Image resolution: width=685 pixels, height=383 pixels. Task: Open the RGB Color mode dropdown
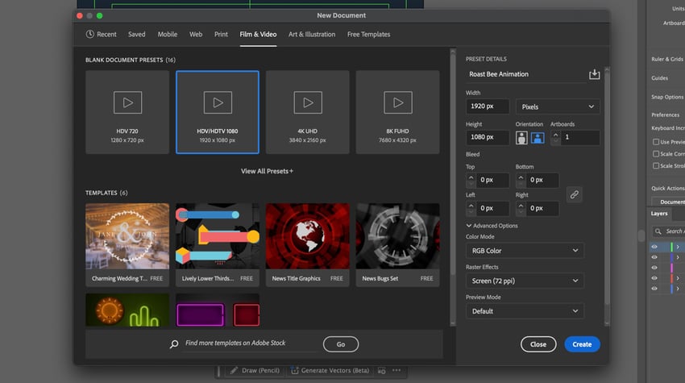(x=525, y=251)
